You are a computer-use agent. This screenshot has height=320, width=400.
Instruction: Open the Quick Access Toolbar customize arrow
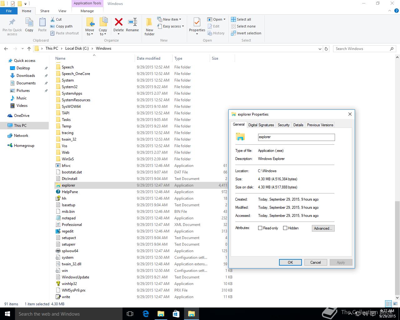pos(26,4)
